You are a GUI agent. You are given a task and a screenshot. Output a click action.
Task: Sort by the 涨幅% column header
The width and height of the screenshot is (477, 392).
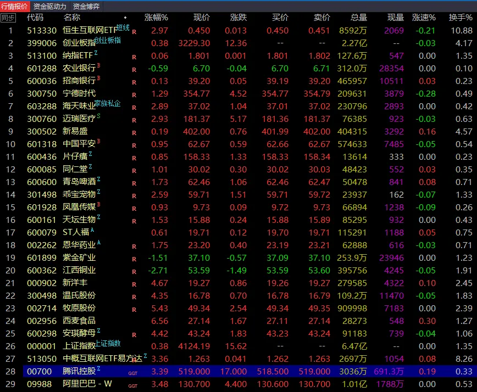(156, 18)
